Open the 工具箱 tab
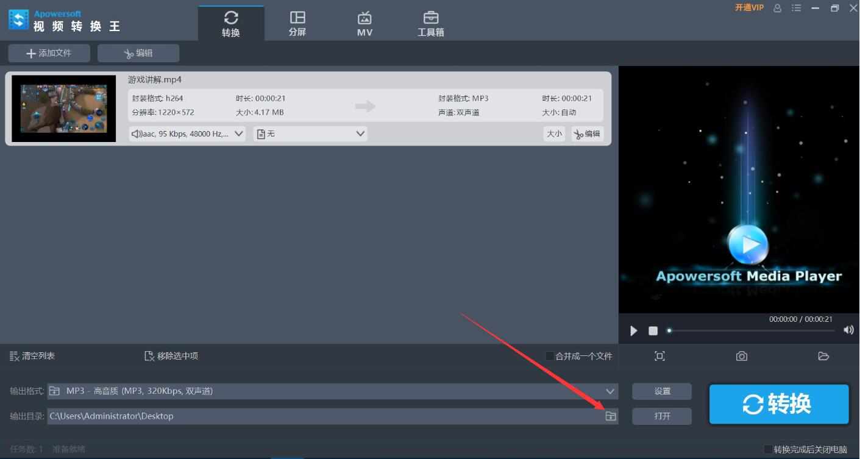Screen dimensions: 860x459 pos(431,24)
